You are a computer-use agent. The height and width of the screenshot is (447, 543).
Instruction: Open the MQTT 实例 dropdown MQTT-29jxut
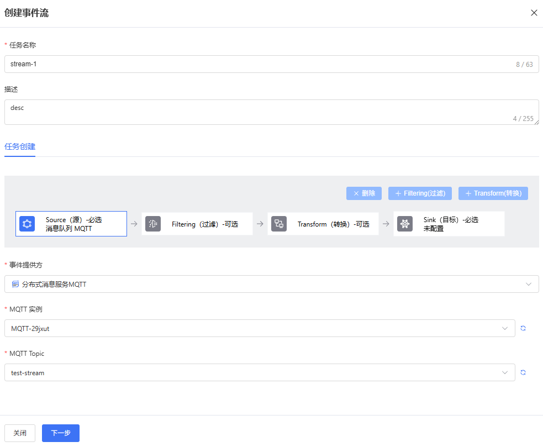(x=260, y=328)
